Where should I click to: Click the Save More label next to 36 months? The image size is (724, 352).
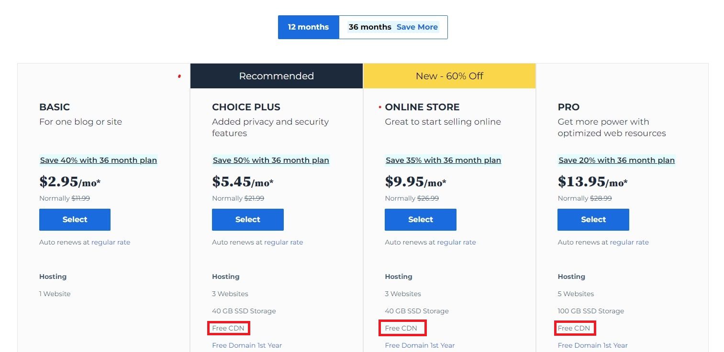[x=417, y=27]
